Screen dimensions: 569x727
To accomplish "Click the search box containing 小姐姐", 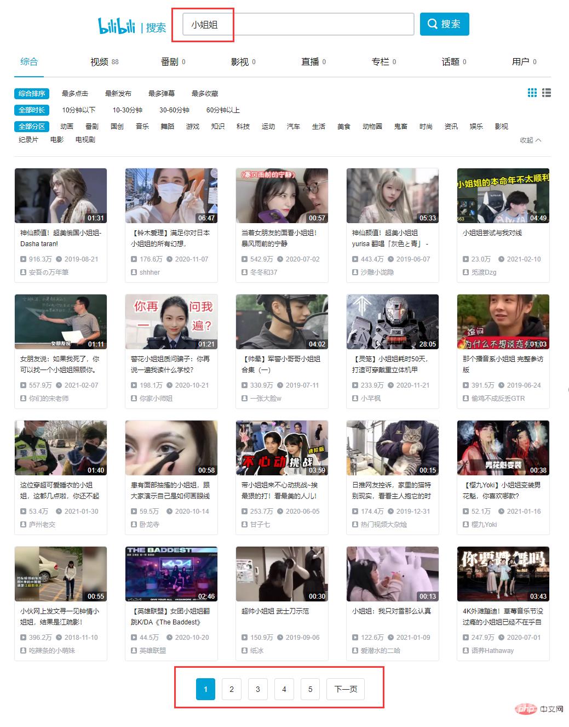I will pyautogui.click(x=298, y=24).
